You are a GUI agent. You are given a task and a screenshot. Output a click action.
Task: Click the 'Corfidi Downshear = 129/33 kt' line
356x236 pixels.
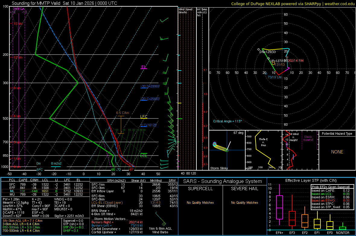[117, 229]
